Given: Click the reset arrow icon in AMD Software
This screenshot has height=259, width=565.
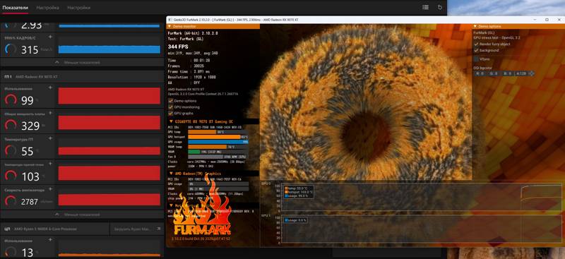Looking at the screenshot, I should (439, 7).
